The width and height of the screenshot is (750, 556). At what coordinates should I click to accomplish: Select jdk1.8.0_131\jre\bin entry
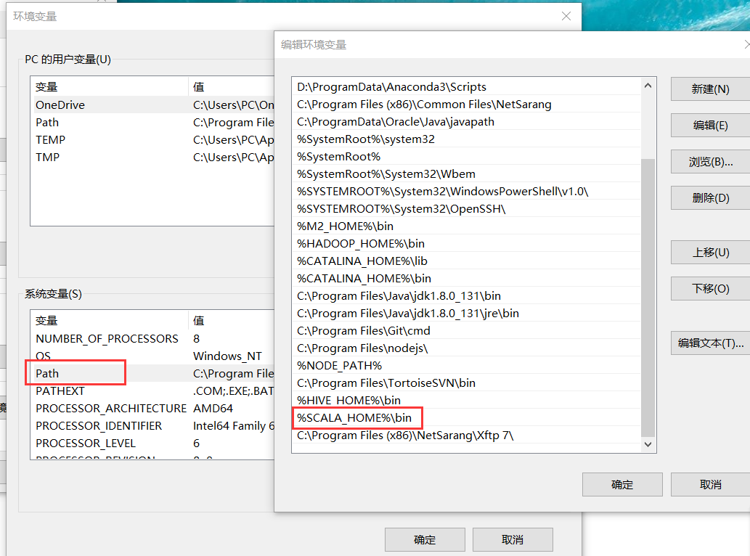coord(466,313)
